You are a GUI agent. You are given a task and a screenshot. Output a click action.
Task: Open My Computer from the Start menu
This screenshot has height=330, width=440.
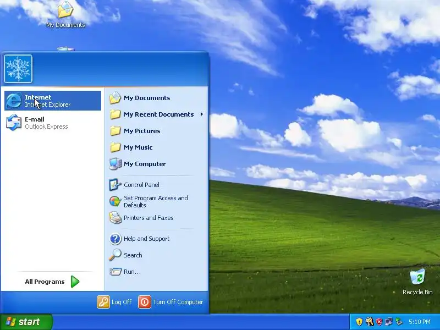click(x=157, y=164)
